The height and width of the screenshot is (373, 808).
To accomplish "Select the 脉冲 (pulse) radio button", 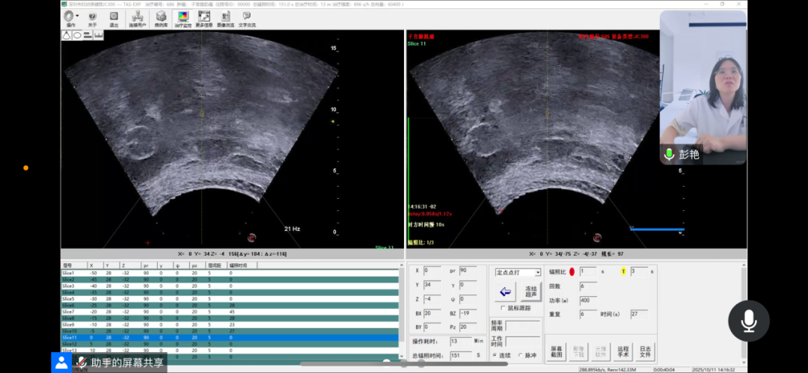I will [x=521, y=355].
